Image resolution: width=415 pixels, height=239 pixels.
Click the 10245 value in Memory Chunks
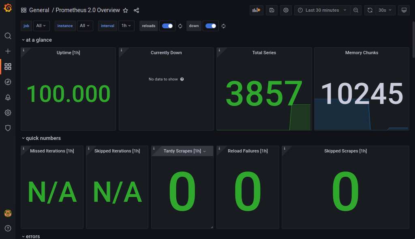coord(362,93)
